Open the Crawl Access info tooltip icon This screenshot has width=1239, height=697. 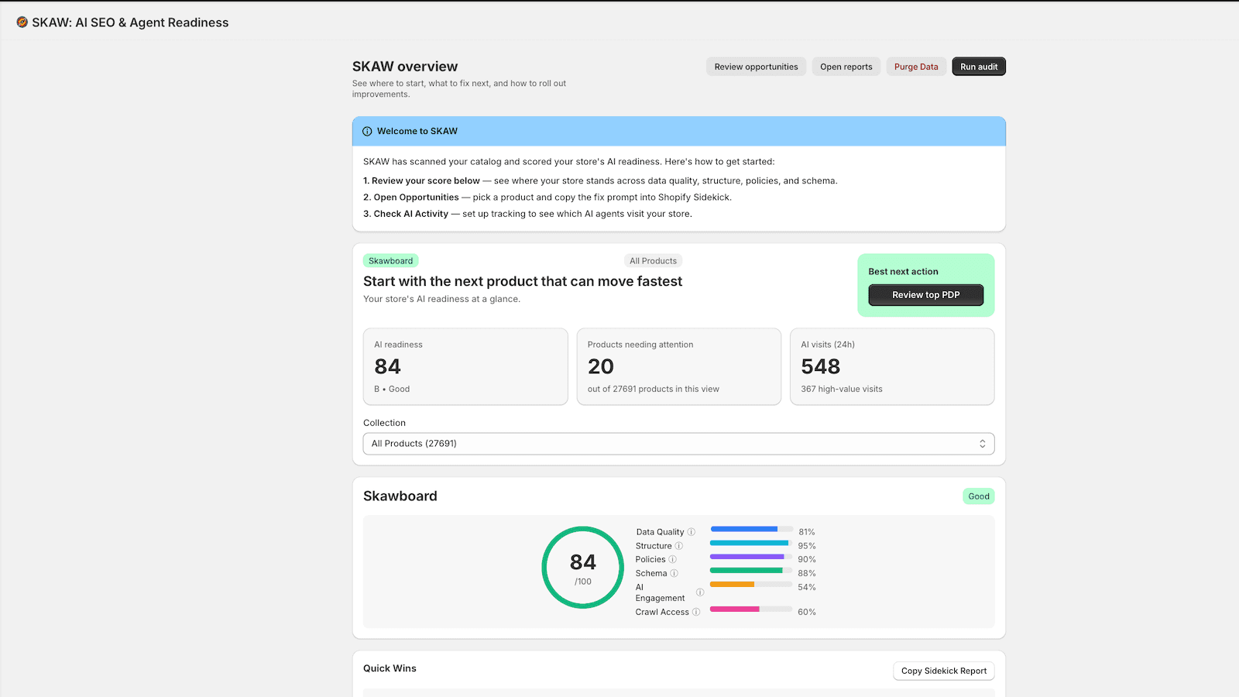click(696, 612)
